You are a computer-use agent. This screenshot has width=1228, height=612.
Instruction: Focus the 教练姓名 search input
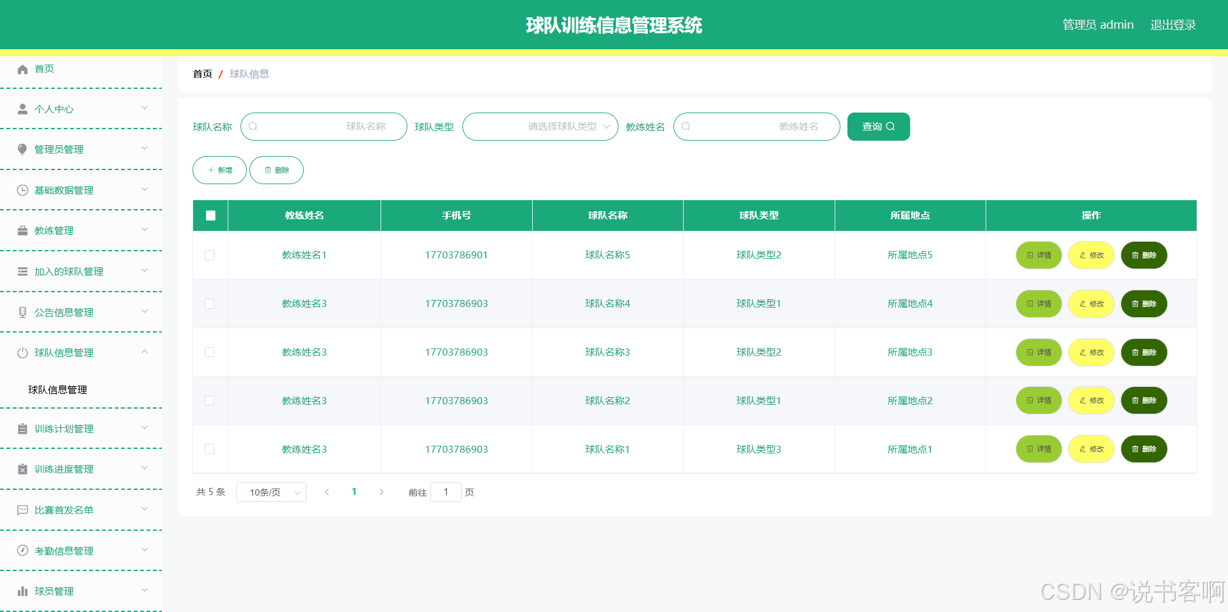pyautogui.click(x=757, y=127)
